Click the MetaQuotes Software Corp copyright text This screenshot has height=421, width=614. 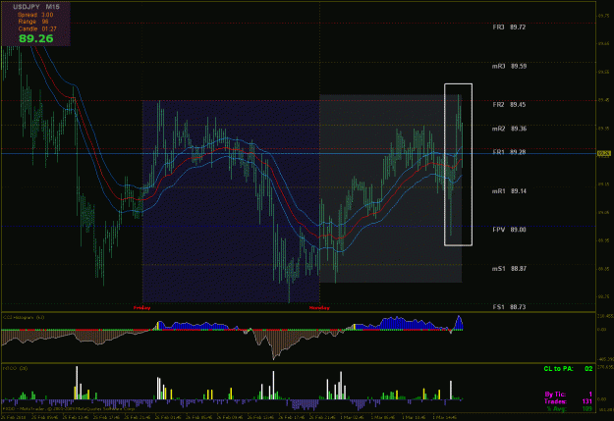[x=69, y=409]
